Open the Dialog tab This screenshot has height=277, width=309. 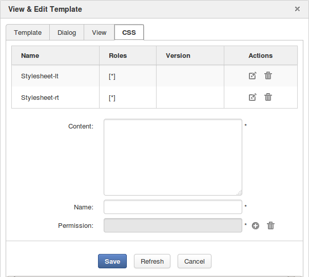67,32
